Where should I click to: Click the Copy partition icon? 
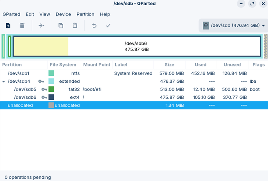coord(61,26)
